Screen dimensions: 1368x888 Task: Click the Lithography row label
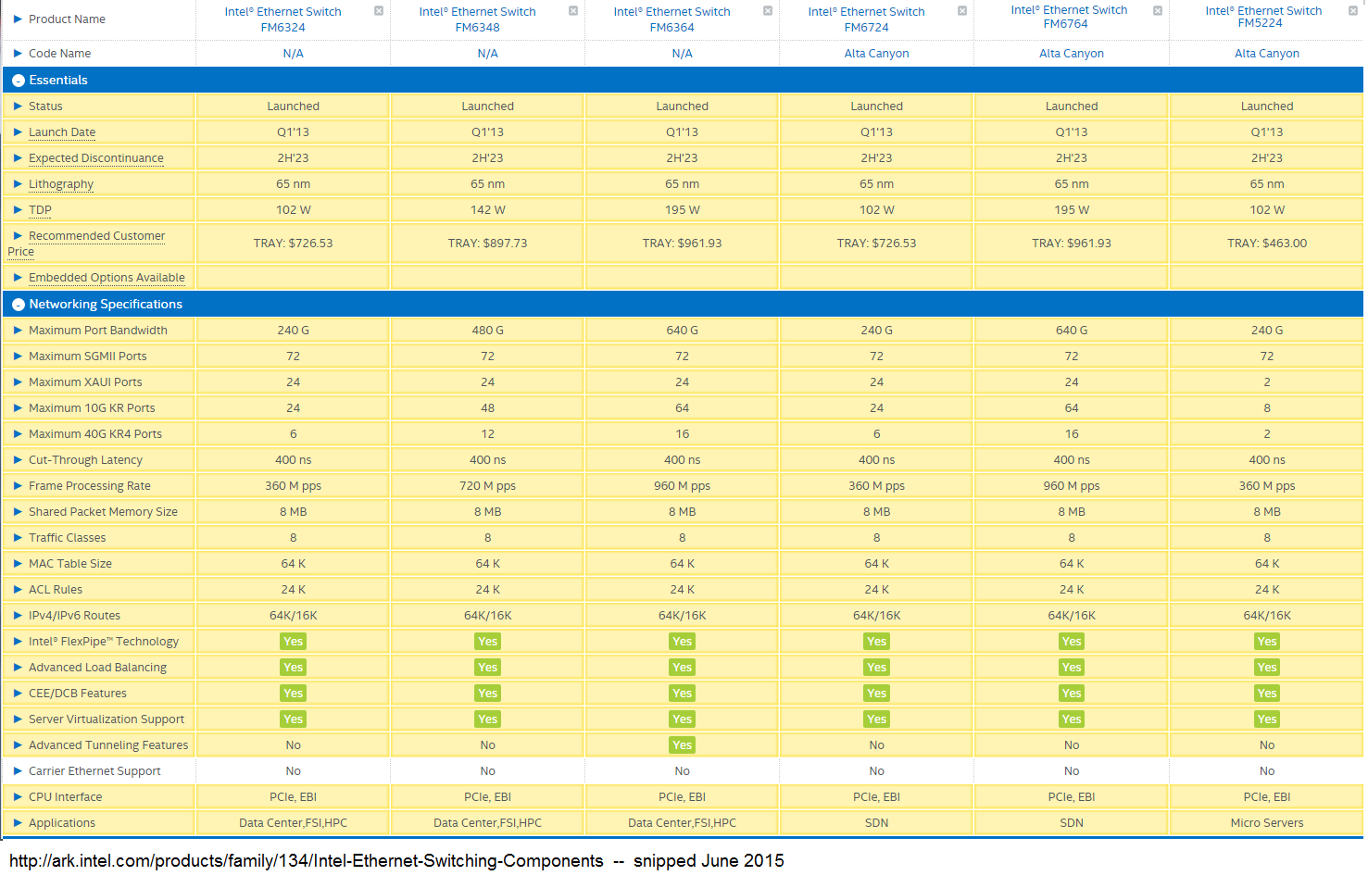(x=61, y=184)
